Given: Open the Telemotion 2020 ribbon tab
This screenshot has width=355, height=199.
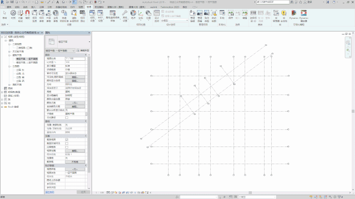Looking at the screenshot, I should [x=170, y=7].
